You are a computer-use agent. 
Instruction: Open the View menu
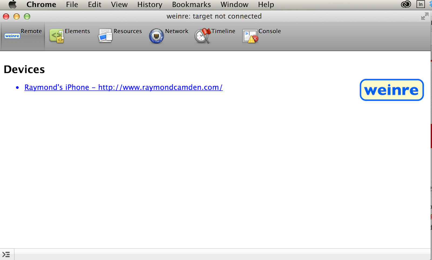119,5
